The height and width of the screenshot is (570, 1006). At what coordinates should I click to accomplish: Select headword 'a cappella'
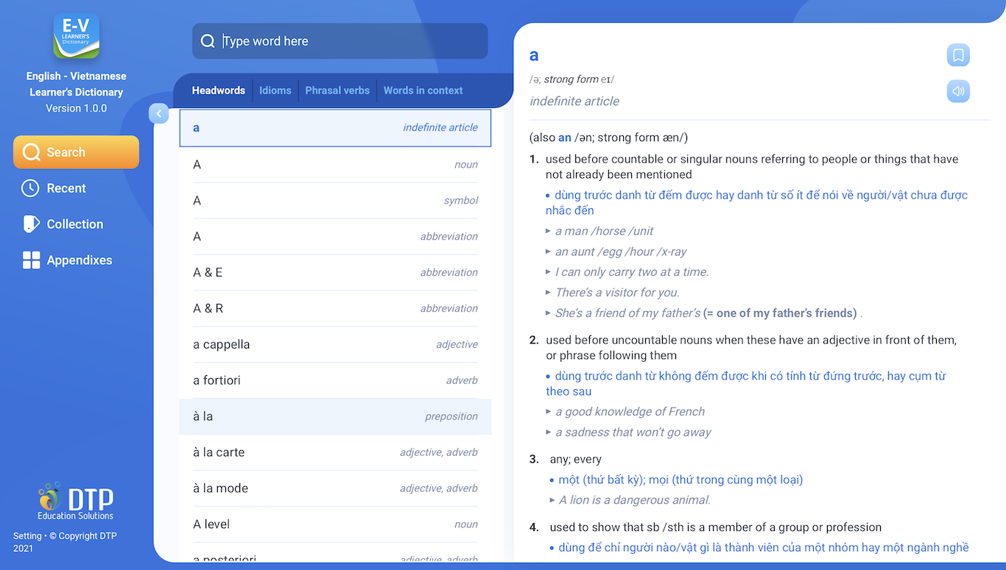(x=335, y=345)
